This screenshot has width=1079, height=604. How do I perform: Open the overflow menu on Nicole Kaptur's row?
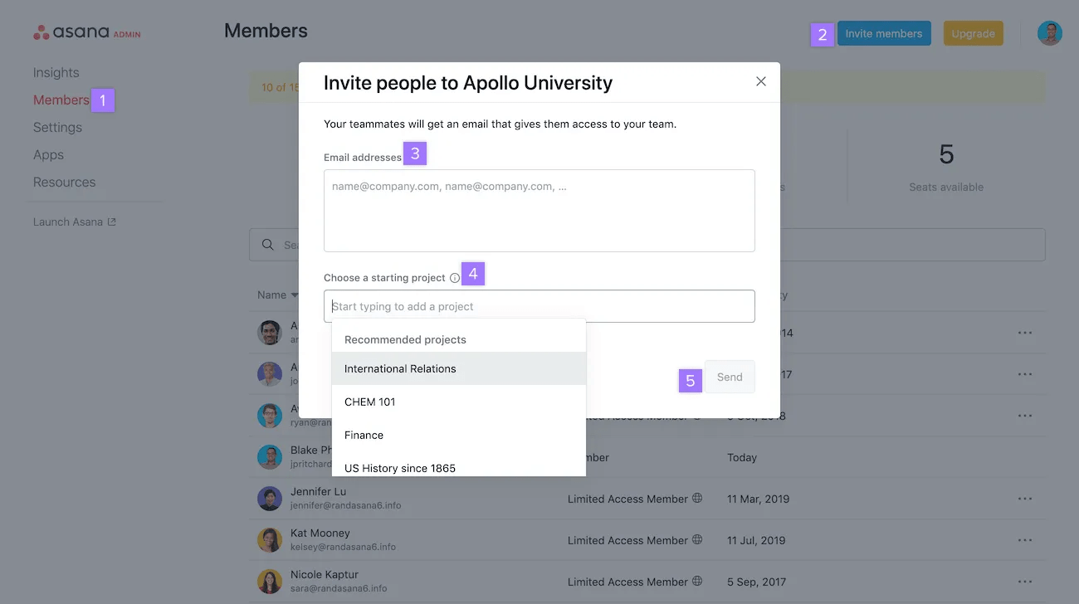(x=1024, y=582)
